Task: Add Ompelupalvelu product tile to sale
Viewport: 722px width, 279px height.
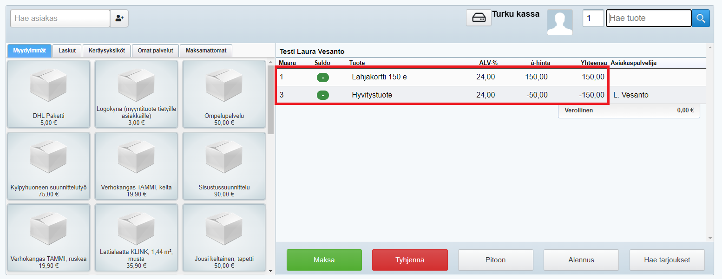Action: point(224,94)
